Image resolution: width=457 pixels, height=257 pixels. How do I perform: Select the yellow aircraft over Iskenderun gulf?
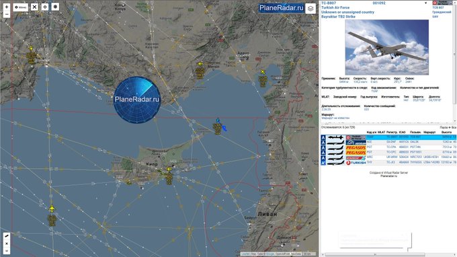263,72
